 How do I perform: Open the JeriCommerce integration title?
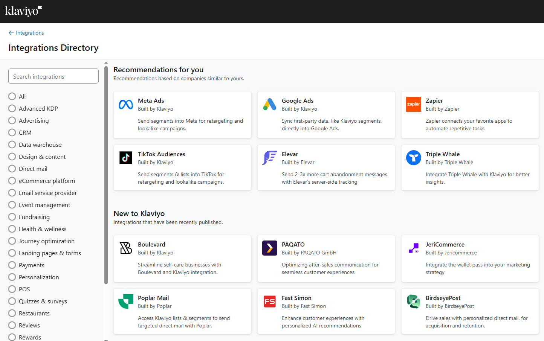click(x=445, y=244)
